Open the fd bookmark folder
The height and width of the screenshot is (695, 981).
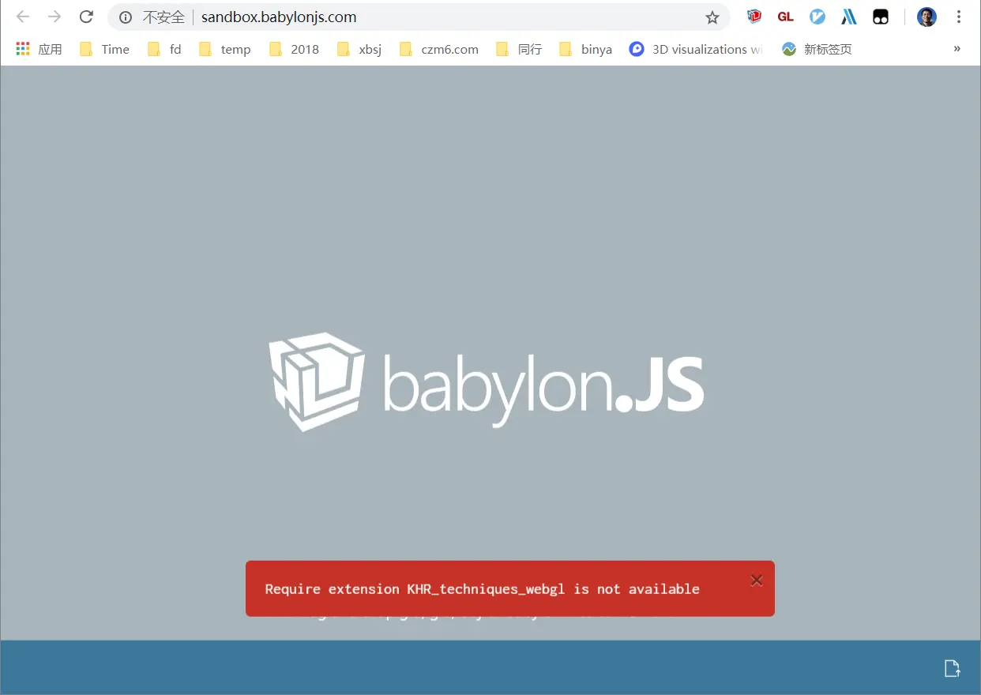[x=164, y=49]
